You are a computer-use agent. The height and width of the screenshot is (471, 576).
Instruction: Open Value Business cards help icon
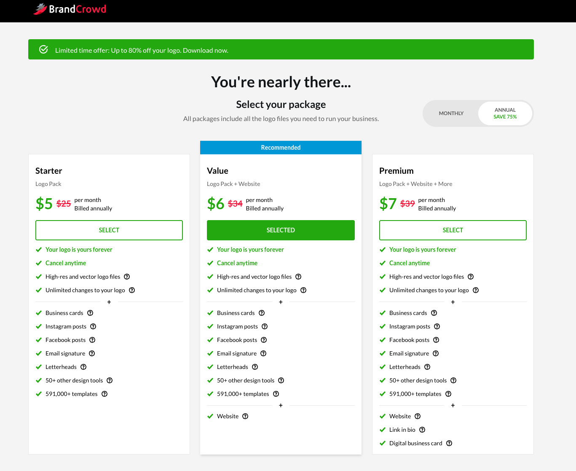pyautogui.click(x=262, y=313)
